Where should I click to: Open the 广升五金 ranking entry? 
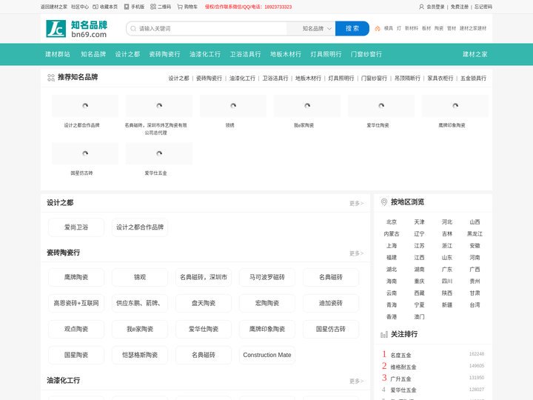pos(400,379)
